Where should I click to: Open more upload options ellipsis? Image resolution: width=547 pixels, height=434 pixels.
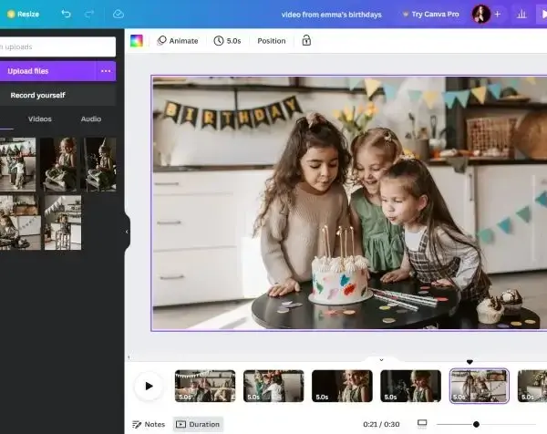pos(106,71)
